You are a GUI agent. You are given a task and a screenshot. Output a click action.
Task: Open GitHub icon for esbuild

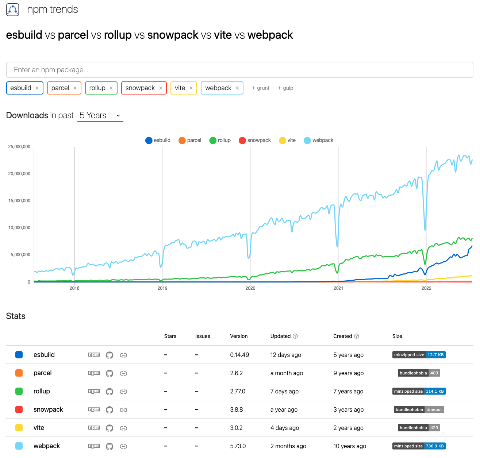pos(110,355)
